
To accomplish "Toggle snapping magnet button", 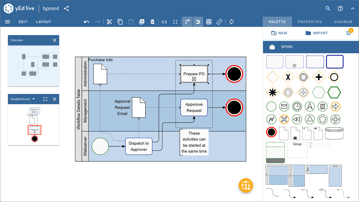I will 198,22.
